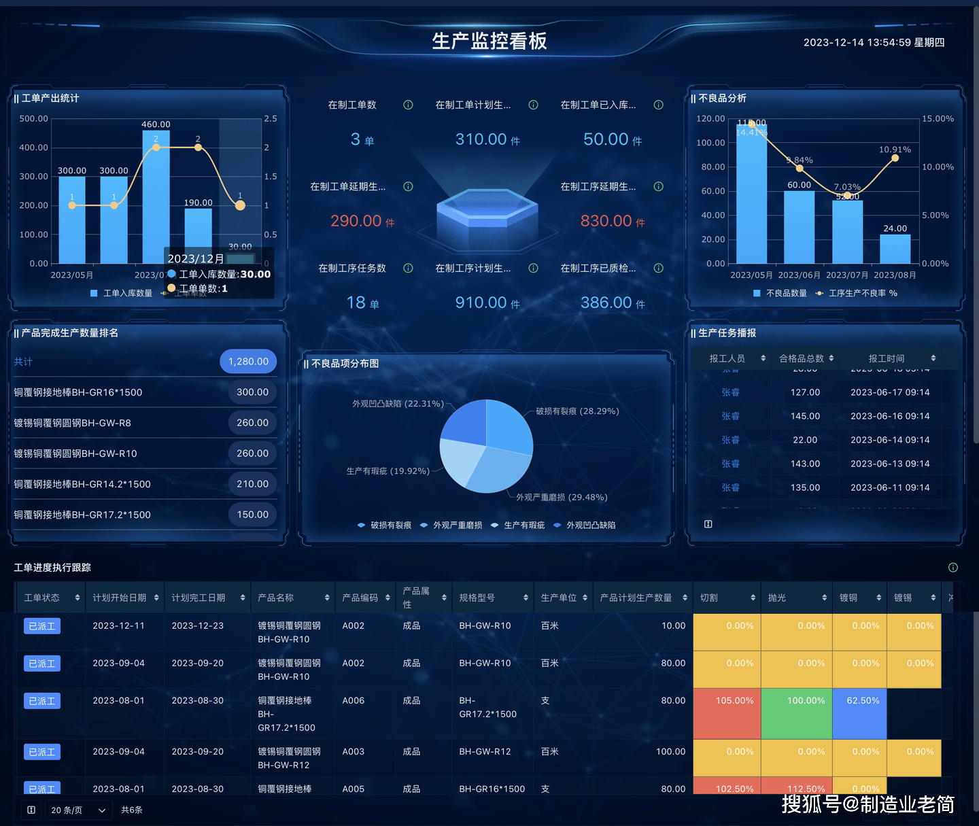Sort the 计划开始日期 column

click(156, 598)
